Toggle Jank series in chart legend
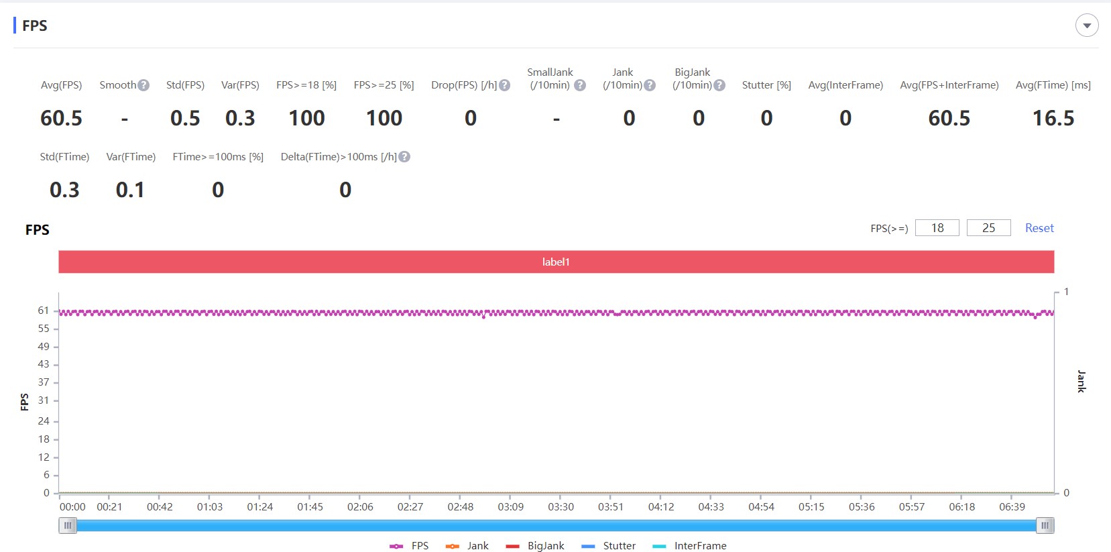This screenshot has width=1111, height=552. [467, 546]
